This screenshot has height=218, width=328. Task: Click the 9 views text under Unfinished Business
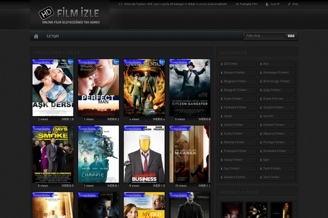pyautogui.click(x=134, y=186)
